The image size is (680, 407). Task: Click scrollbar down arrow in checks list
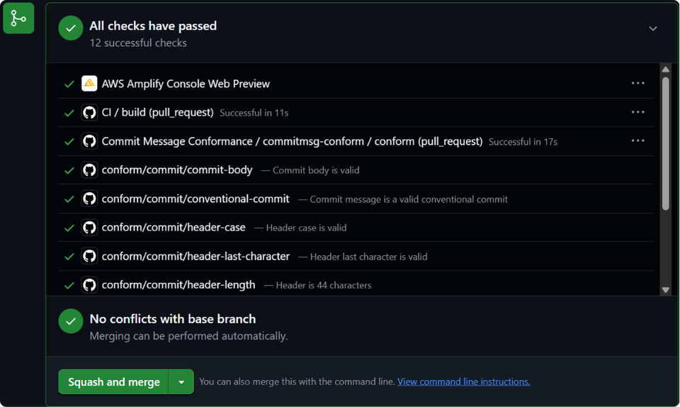click(665, 290)
